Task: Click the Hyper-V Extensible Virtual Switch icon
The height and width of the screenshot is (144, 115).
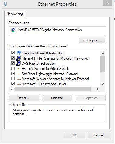Action: [x=19, y=69]
